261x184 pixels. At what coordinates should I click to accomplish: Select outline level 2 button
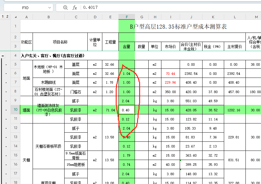click(x=7, y=16)
